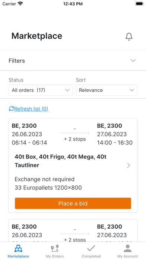Image resolution: width=146 pixels, height=259 pixels.
Task: Expand the Filters section chevron
Action: pyautogui.click(x=133, y=60)
